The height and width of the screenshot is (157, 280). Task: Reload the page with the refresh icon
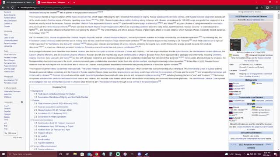[x=12, y=8]
